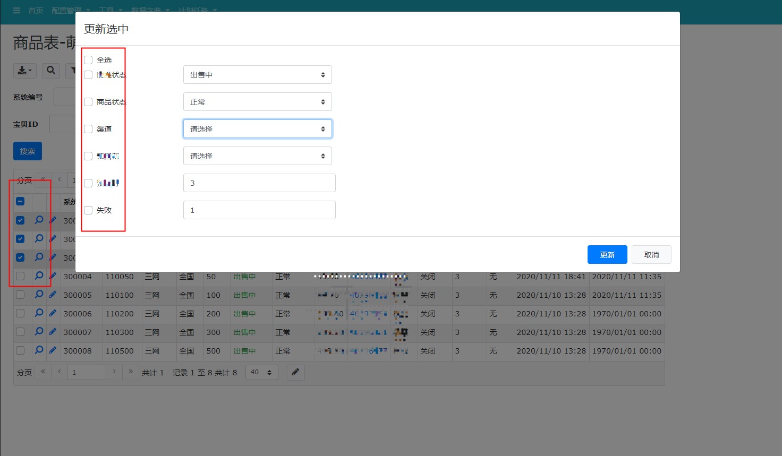
Task: Open the page size 40 dropdown
Action: point(261,372)
